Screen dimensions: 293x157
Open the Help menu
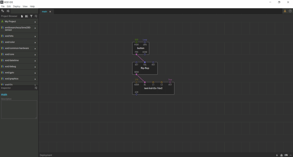tap(32, 6)
